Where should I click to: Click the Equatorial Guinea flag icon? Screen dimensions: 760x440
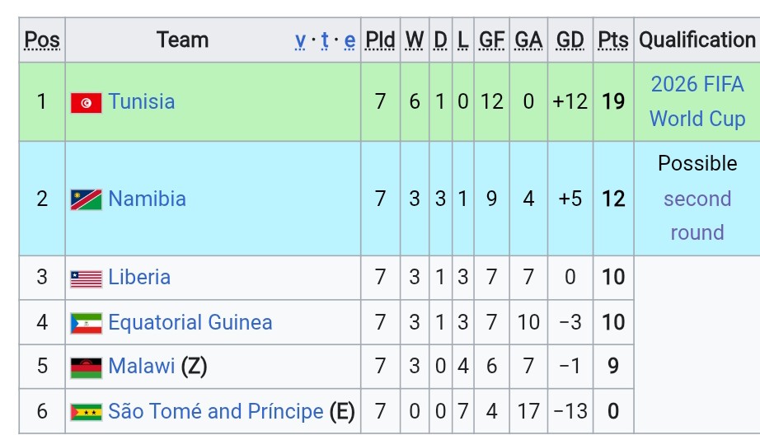coord(87,324)
